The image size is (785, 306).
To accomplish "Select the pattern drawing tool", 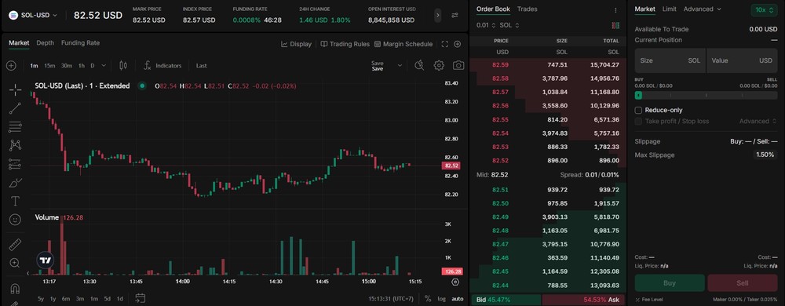I will click(15, 145).
